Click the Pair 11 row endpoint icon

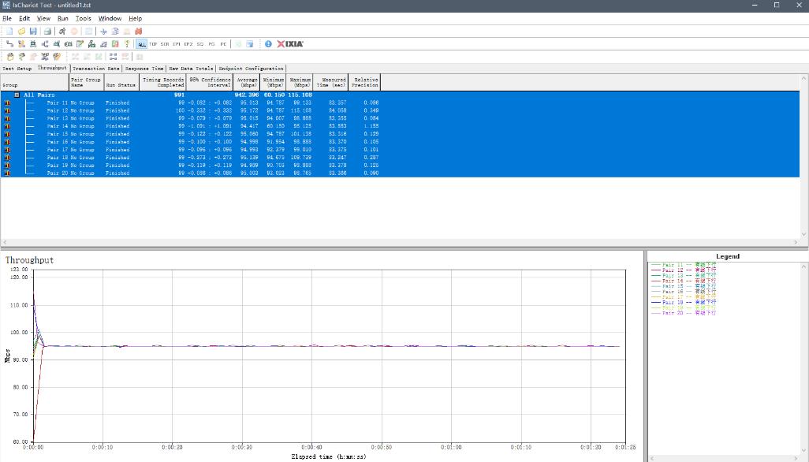coord(7,102)
